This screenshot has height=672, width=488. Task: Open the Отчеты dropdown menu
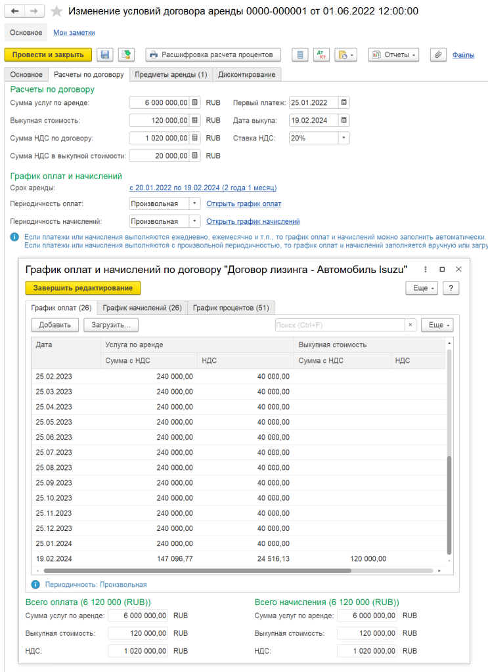[x=393, y=54]
